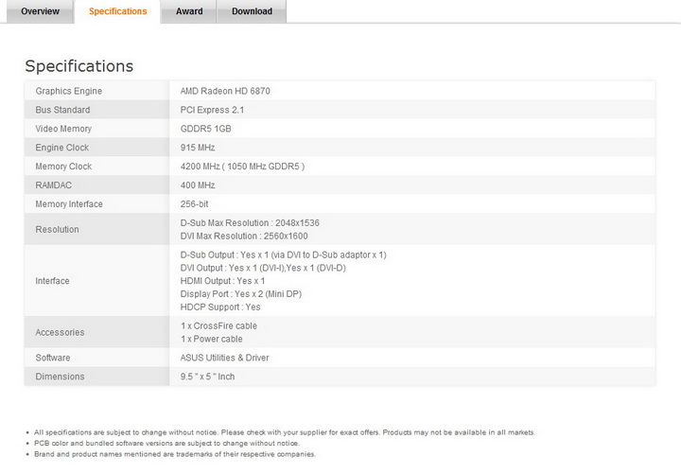Click the Software row label
The height and width of the screenshot is (474, 681).
(53, 358)
